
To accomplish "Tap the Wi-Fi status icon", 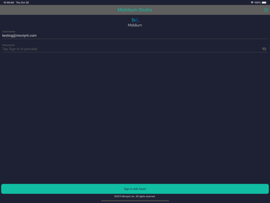I will 252,2.
